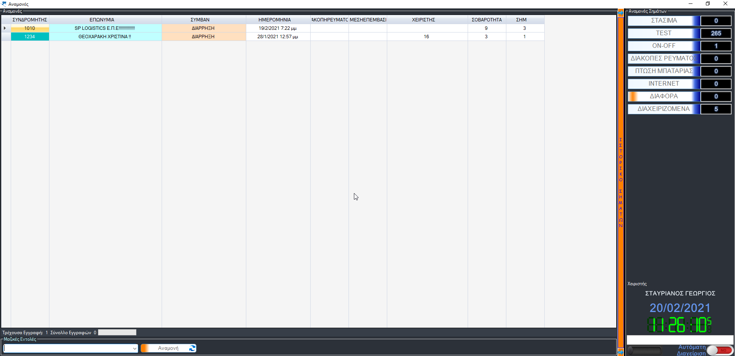Image resolution: width=735 pixels, height=356 pixels.
Task: Click the white field below the clock
Action: click(x=680, y=340)
